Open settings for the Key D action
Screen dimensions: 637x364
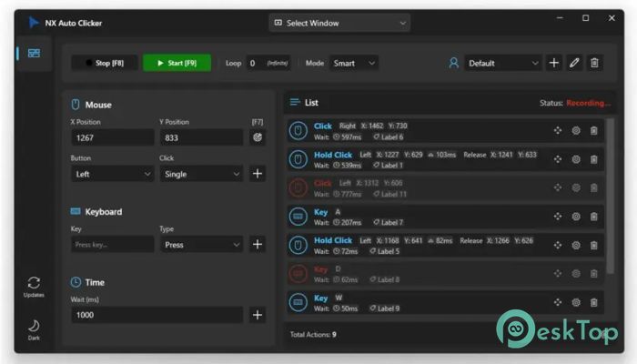[x=576, y=274]
